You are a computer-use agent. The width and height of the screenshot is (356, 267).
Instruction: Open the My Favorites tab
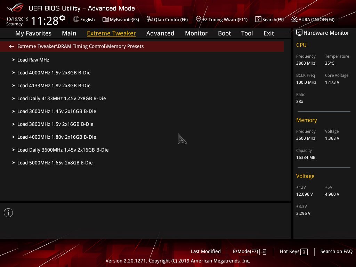pyautogui.click(x=33, y=33)
